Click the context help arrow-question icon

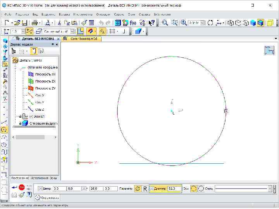pos(152,23)
